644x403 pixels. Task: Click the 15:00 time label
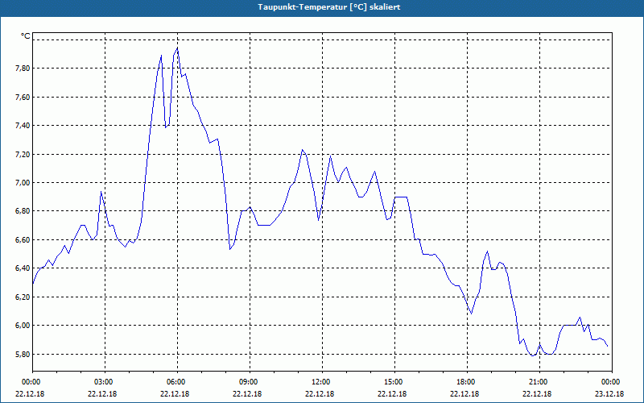tap(394, 382)
